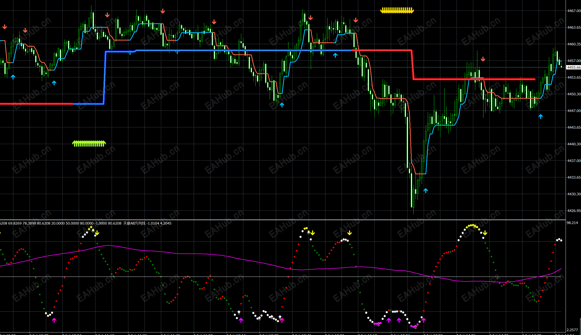Click the 4426.95 price axis label
The height and width of the screenshot is (335, 581).
tap(574, 211)
